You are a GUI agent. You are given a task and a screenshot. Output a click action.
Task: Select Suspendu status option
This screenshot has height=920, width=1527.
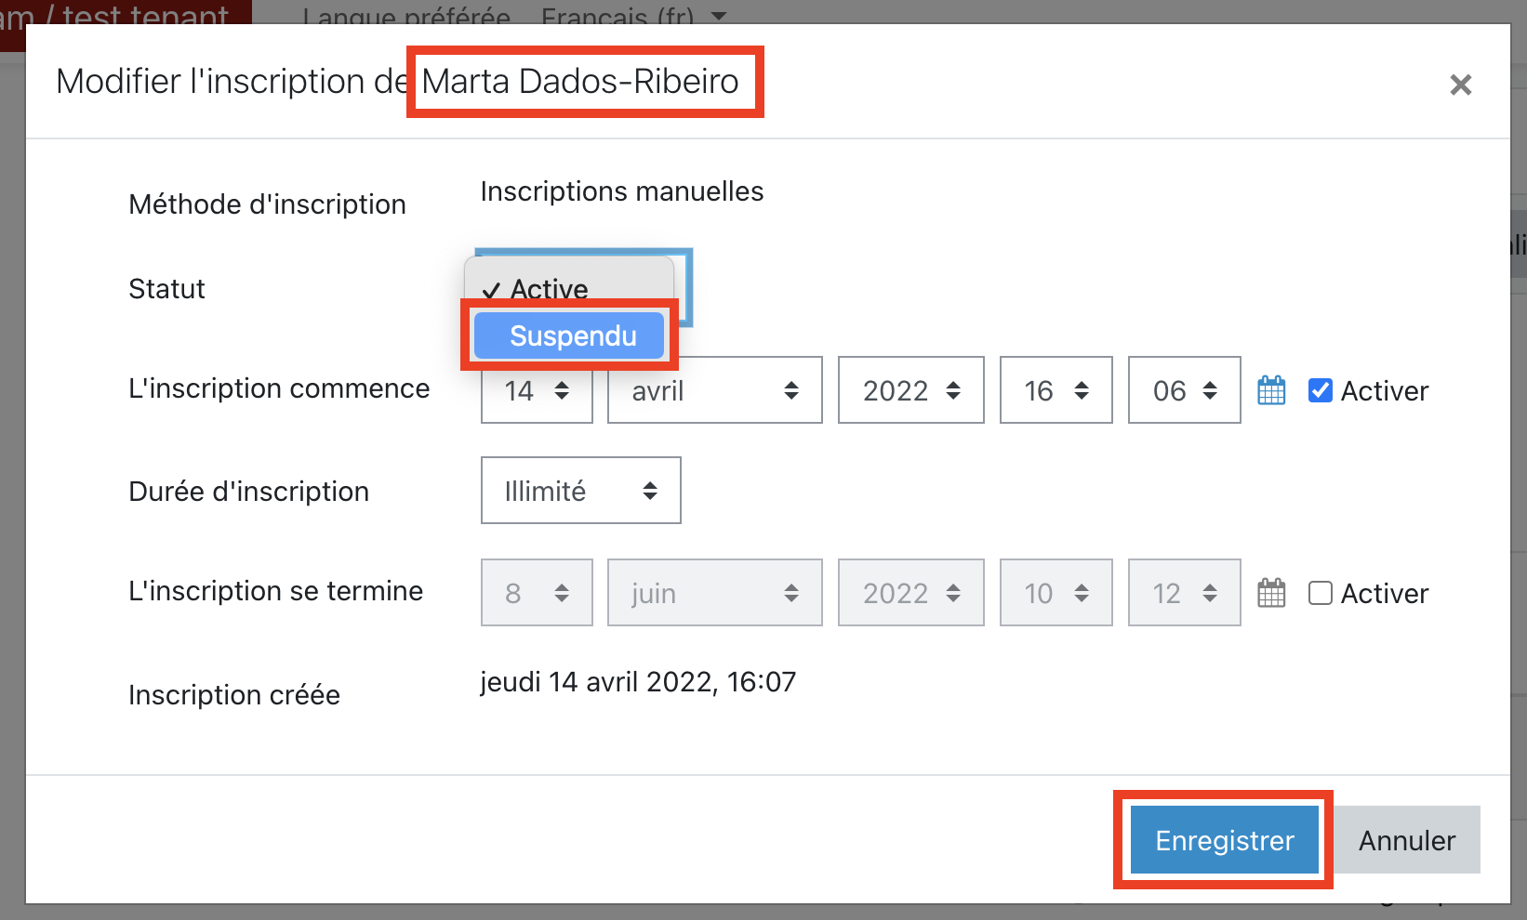[x=569, y=335]
